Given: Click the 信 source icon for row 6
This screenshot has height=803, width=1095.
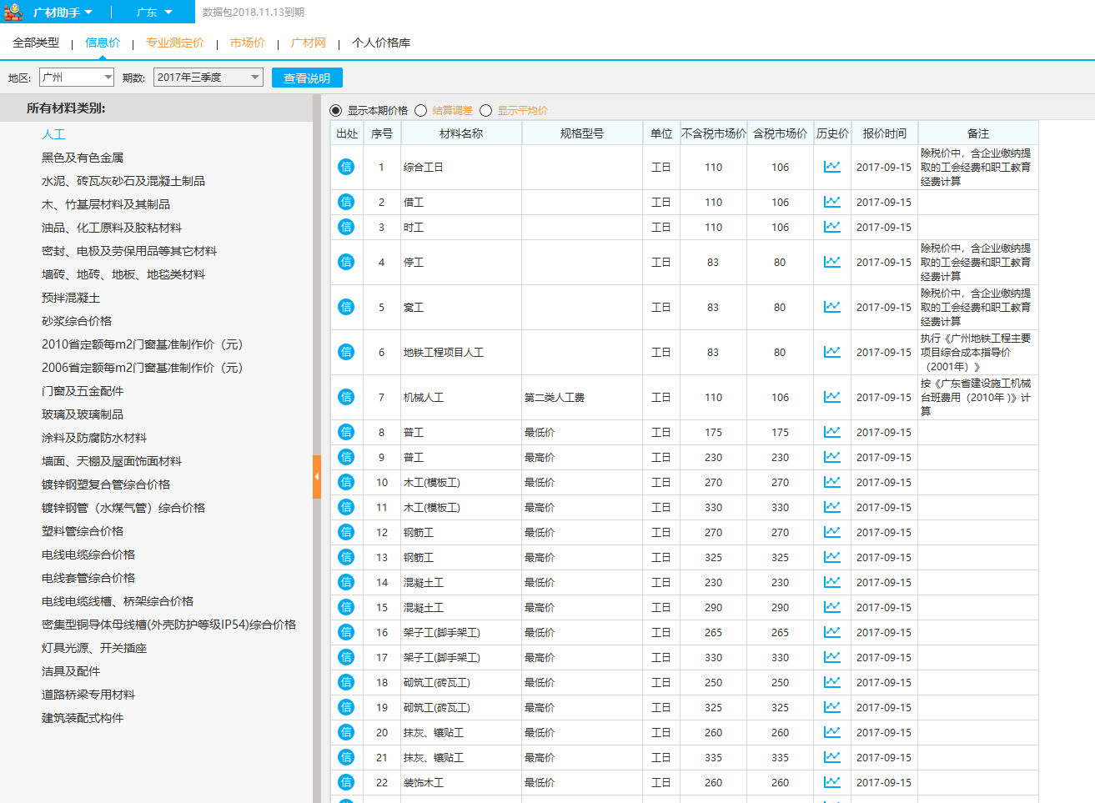Looking at the screenshot, I should tap(346, 352).
